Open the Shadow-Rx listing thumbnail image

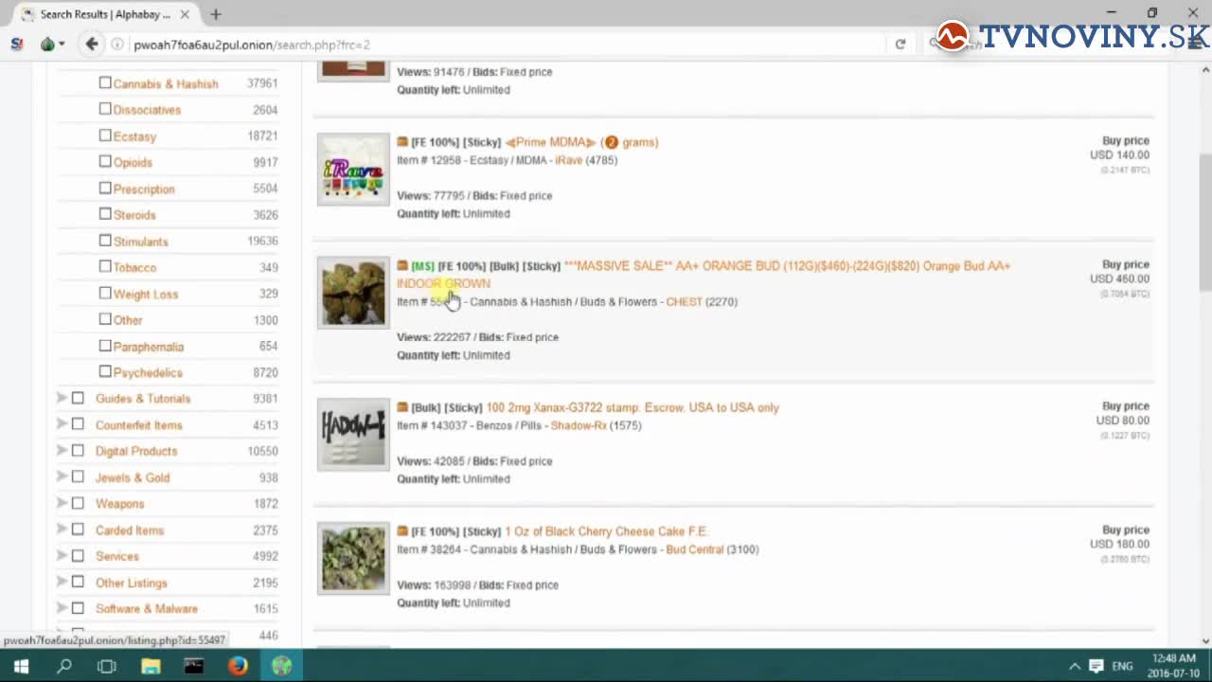point(353,435)
